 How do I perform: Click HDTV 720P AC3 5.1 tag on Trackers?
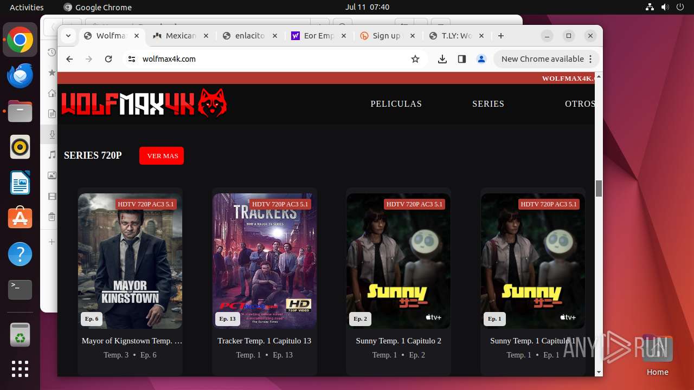point(280,204)
